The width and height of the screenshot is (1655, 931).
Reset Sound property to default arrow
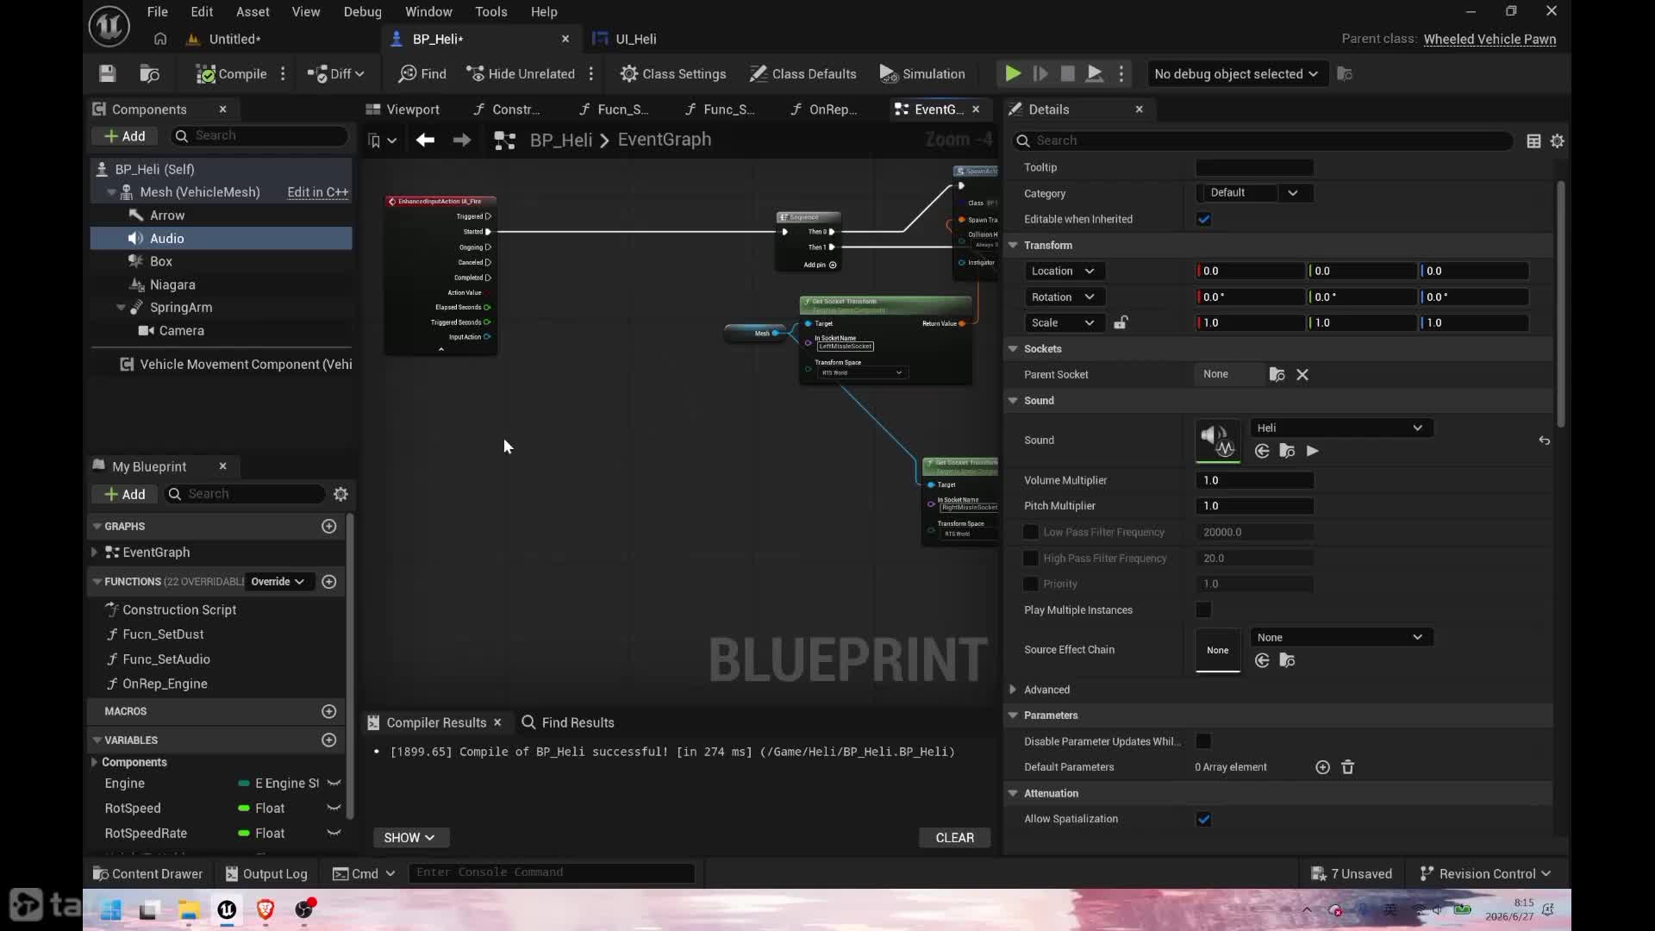[x=1544, y=441]
